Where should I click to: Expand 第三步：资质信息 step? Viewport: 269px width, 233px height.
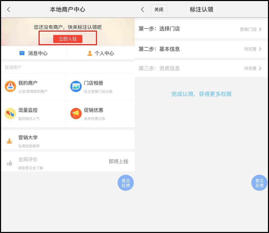click(202, 68)
